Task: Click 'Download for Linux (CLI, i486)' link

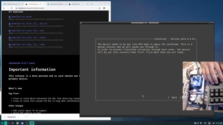Action: click(28, 44)
